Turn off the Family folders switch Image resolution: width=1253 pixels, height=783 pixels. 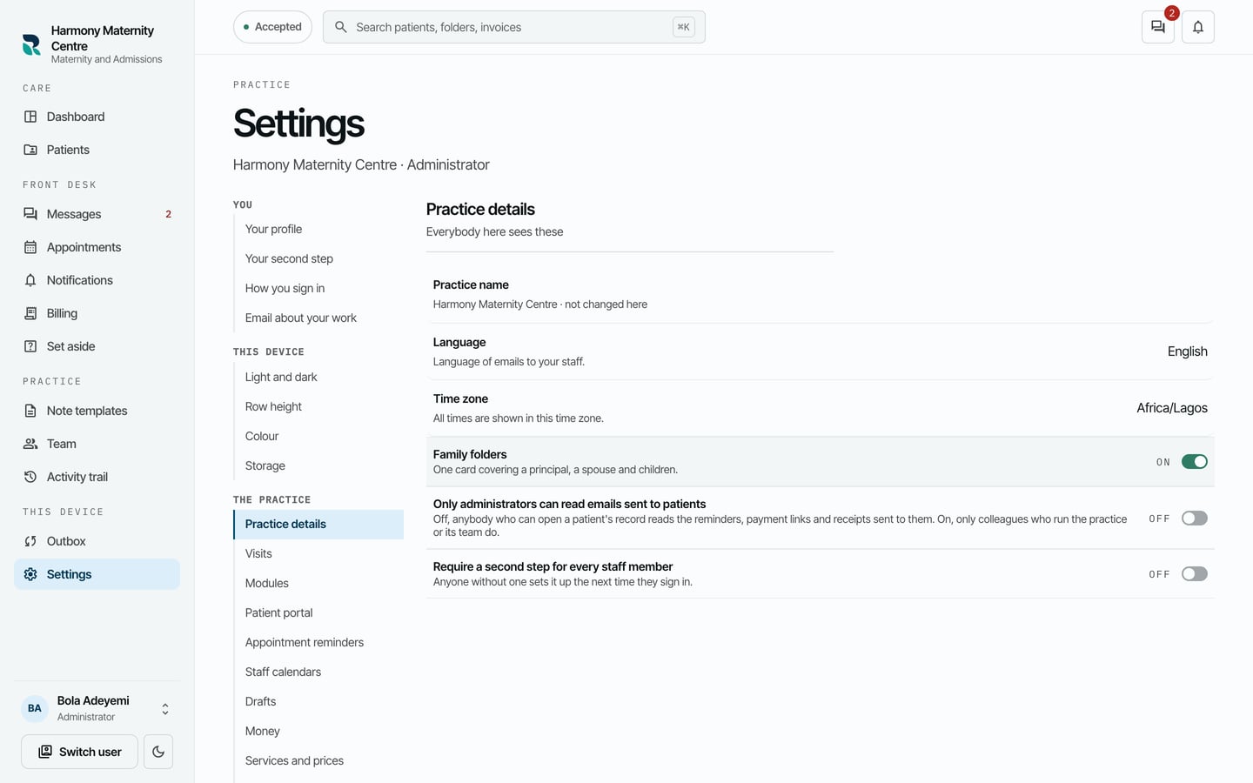(x=1194, y=462)
